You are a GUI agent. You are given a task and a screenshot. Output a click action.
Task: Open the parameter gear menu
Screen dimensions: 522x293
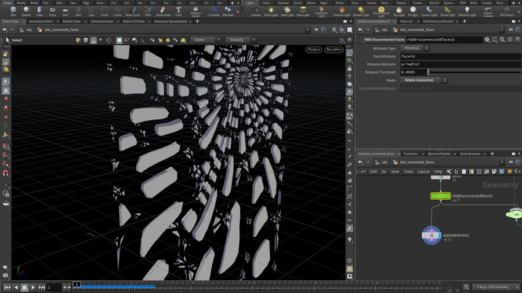tap(487, 39)
